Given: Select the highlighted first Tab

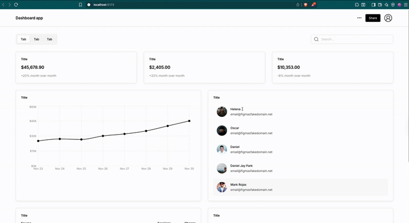Looking at the screenshot, I should (x=23, y=39).
